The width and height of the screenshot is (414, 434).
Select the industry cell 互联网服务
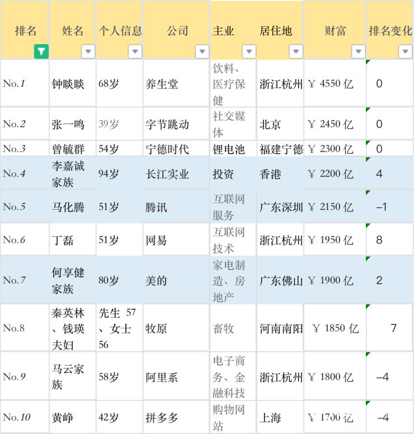[x=233, y=206]
